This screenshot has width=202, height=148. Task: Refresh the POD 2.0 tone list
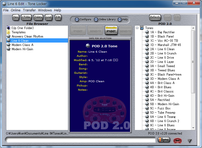pos(155,17)
